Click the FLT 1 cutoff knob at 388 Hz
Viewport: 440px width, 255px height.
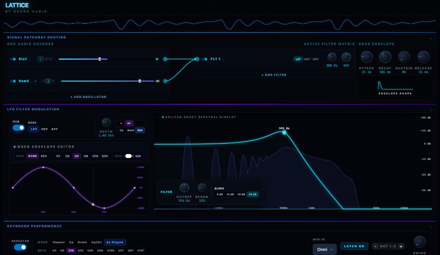332,57
